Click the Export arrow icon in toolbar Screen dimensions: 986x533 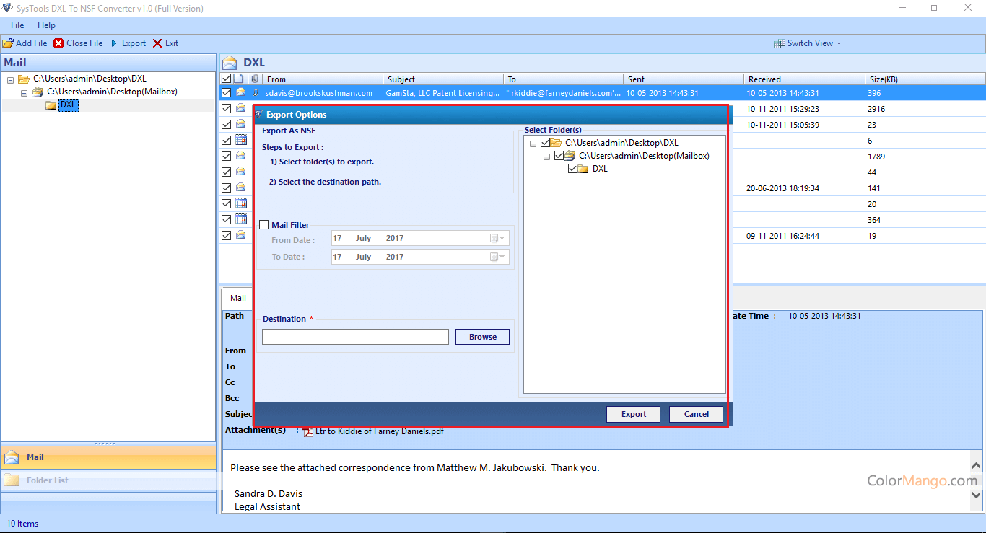point(113,43)
